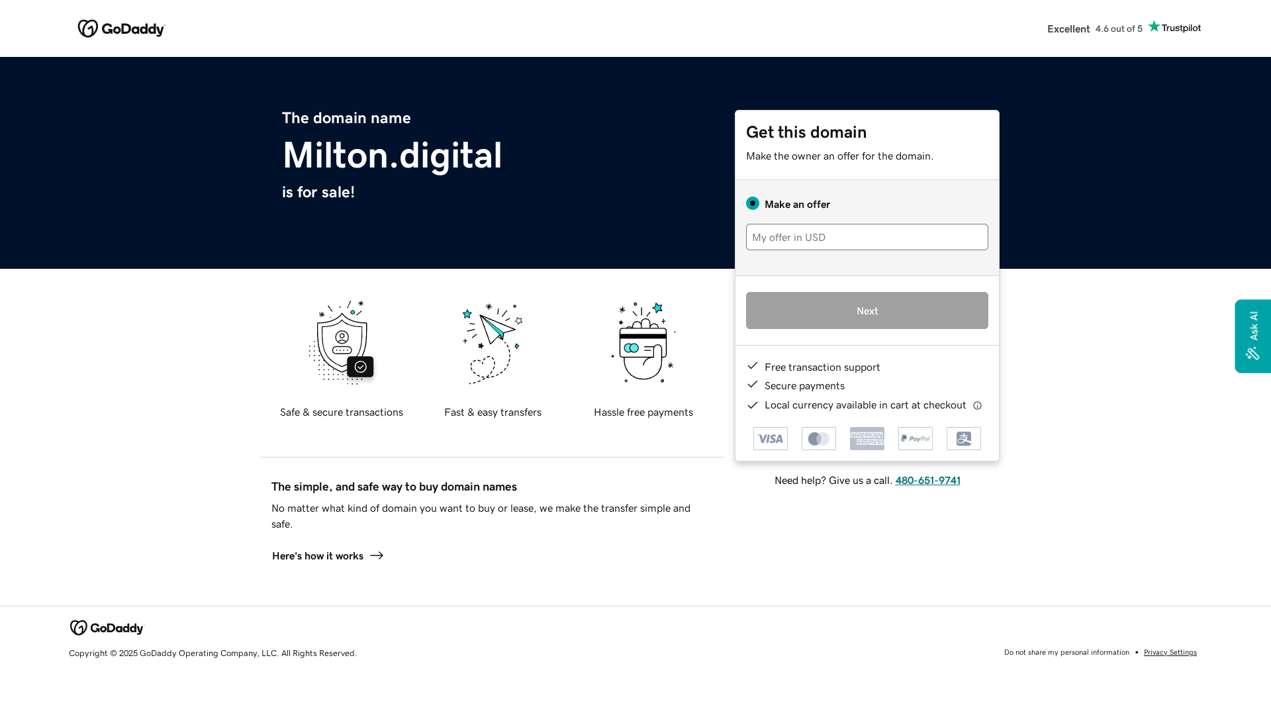Image resolution: width=1271 pixels, height=715 pixels.
Task: Click the American Express payment icon
Action: pos(867,438)
